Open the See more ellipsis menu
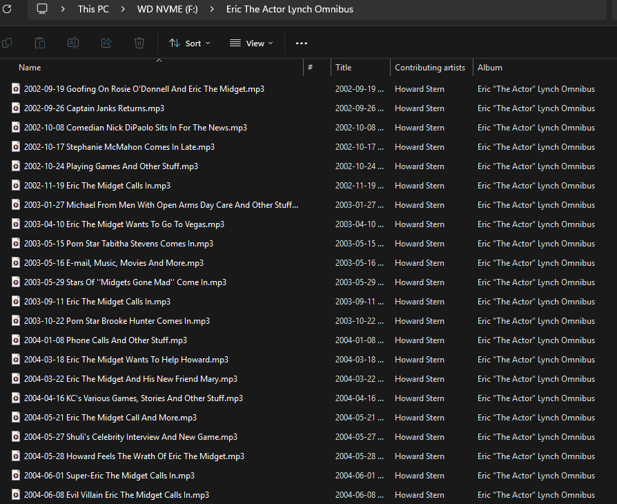Image resolution: width=617 pixels, height=504 pixels. [x=302, y=43]
